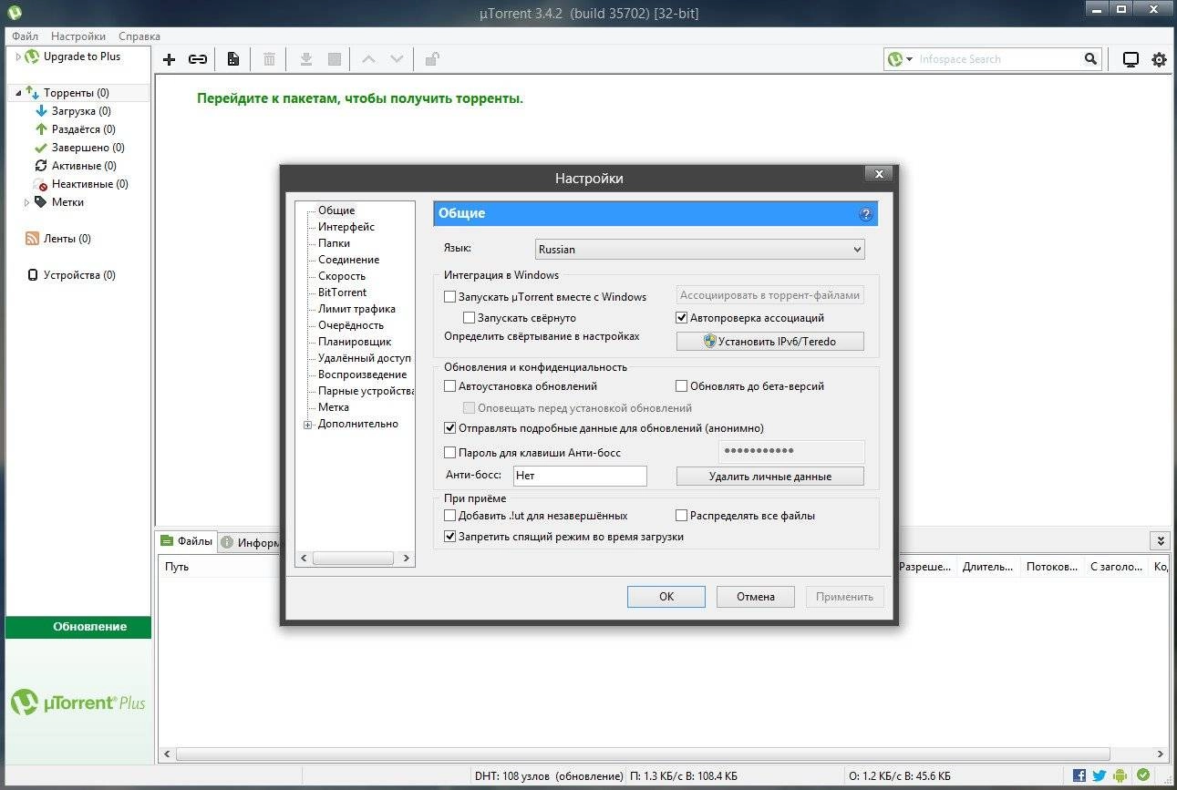
Task: Click the Infospace Search field
Action: (999, 59)
